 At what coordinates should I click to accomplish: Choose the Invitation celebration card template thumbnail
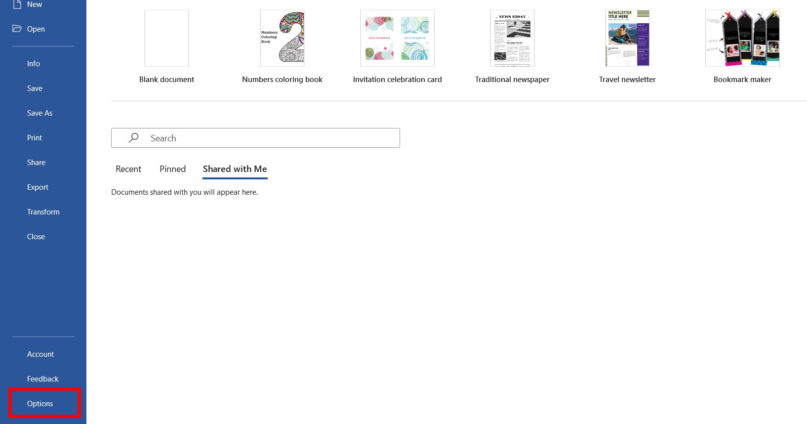point(397,38)
